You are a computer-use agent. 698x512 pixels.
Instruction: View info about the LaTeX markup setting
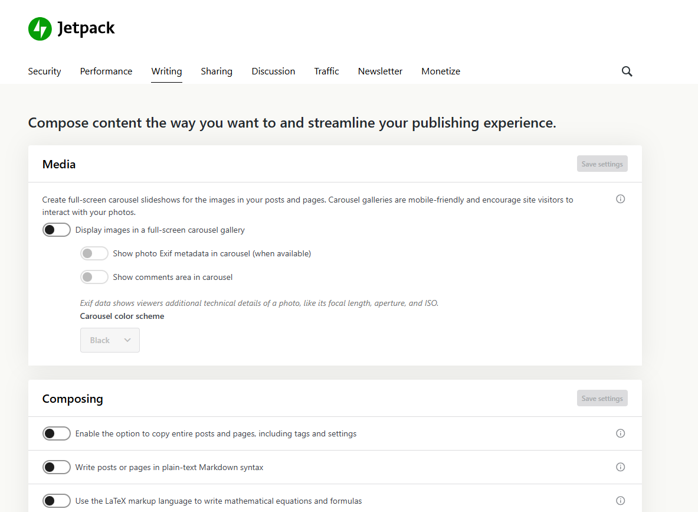click(620, 500)
